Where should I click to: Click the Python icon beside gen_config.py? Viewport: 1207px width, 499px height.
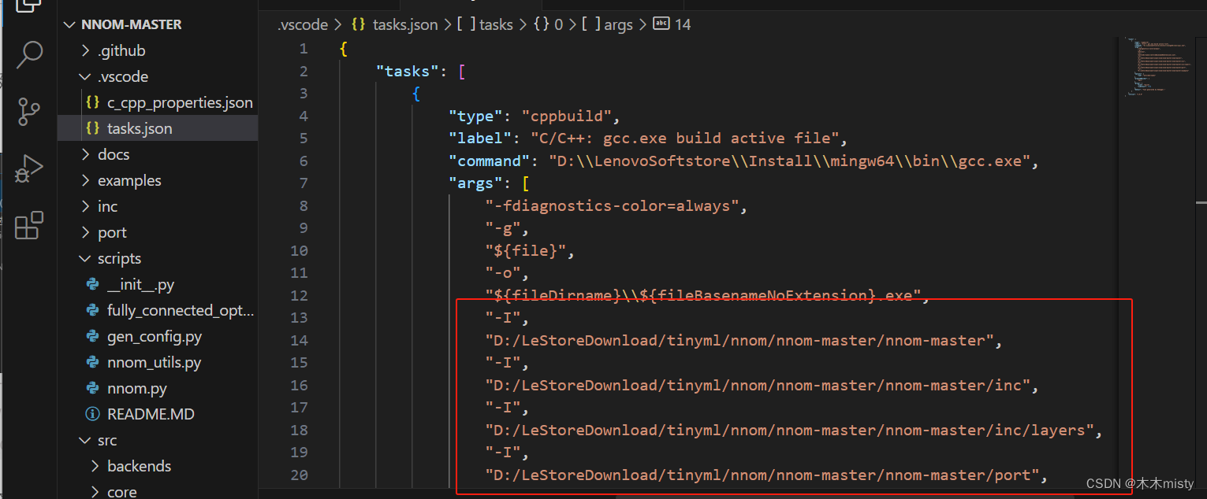click(92, 336)
